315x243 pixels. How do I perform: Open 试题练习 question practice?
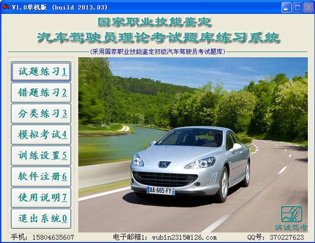(x=42, y=72)
